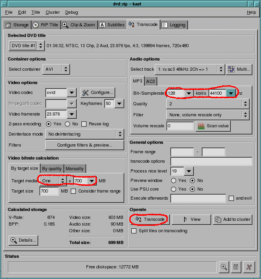This screenshot has width=261, height=279.
Task: Enable the Reuse log checkbox
Action: point(84,124)
